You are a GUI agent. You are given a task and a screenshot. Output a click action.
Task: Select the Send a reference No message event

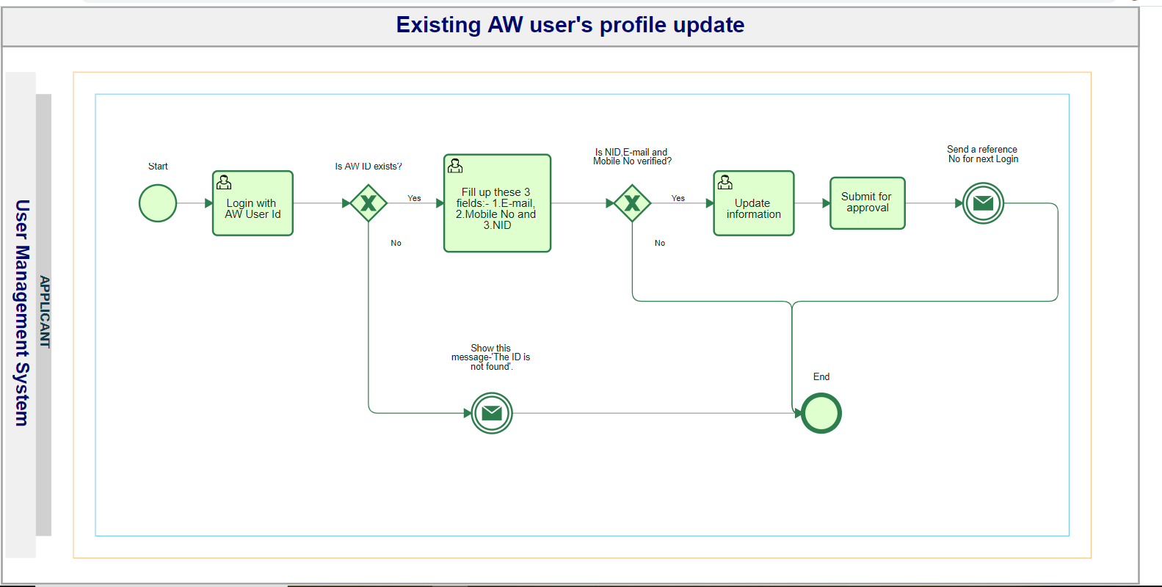pos(983,203)
